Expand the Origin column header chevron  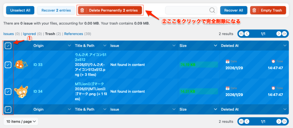pos(69,46)
